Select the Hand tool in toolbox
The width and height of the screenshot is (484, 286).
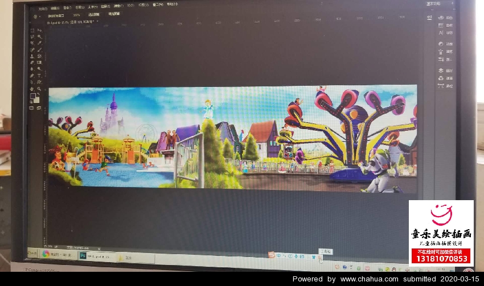32,89
